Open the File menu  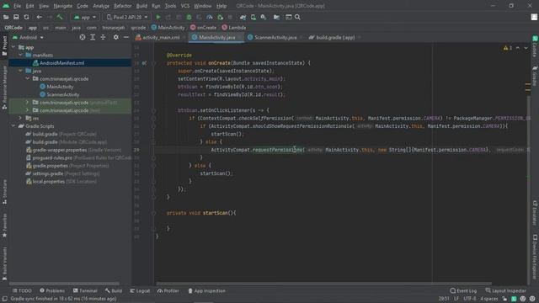(17, 6)
